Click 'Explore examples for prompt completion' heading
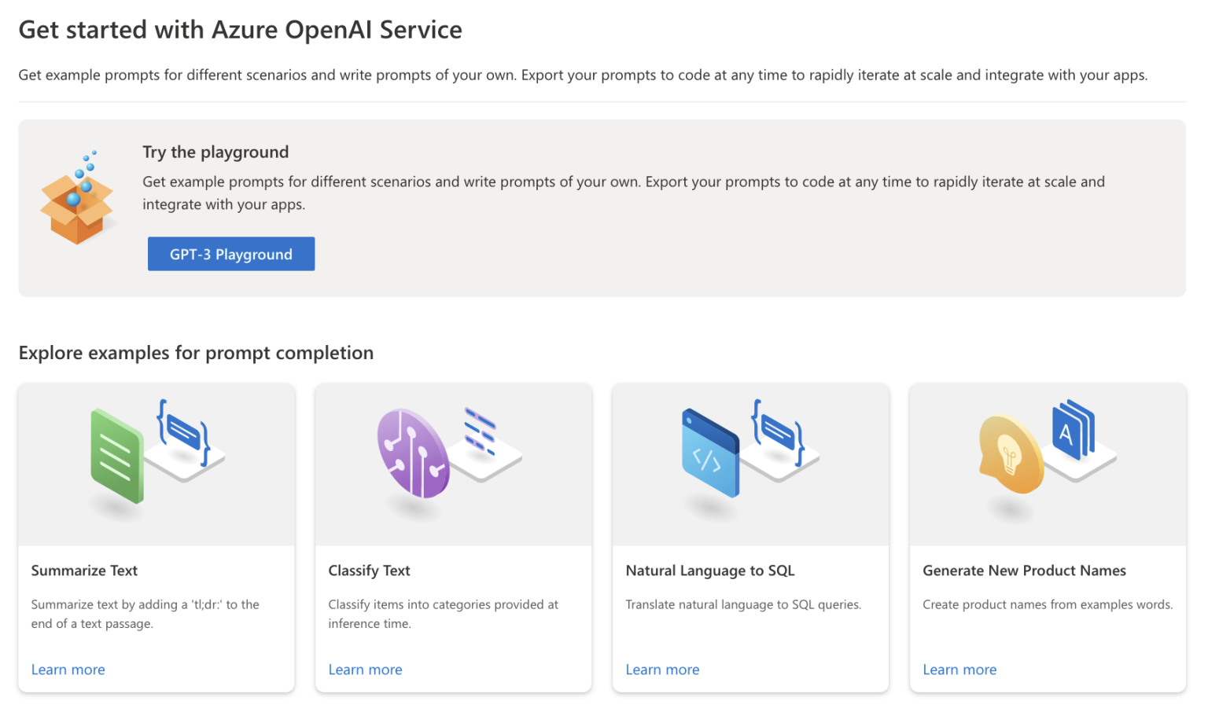Viewport: 1208px width, 712px height. click(196, 353)
